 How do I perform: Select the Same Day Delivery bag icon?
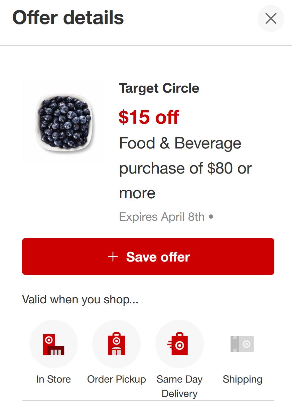click(x=179, y=344)
